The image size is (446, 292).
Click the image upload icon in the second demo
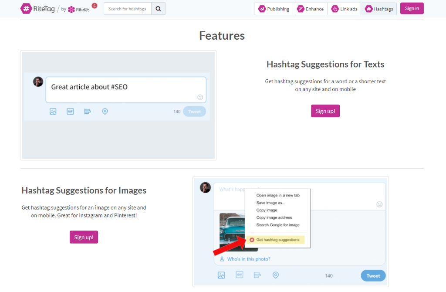221,275
